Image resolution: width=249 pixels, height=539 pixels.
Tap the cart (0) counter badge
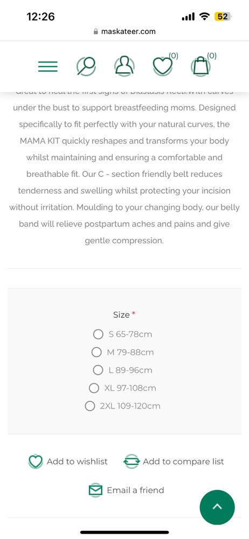coord(212,56)
